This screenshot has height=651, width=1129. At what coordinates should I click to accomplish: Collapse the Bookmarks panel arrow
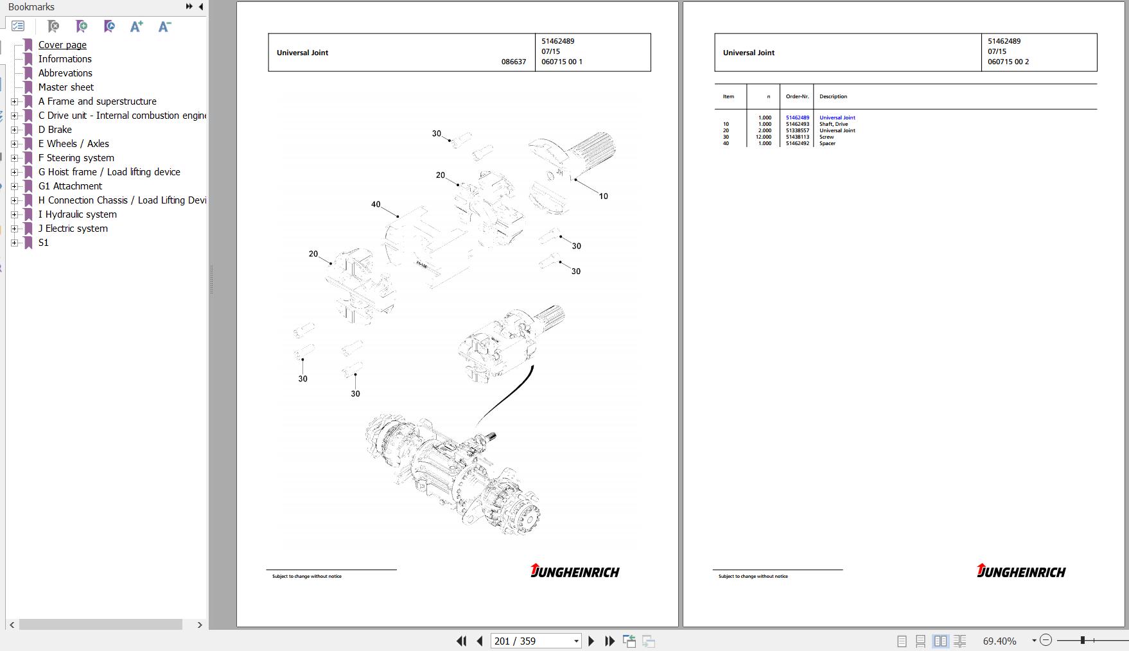pos(200,6)
